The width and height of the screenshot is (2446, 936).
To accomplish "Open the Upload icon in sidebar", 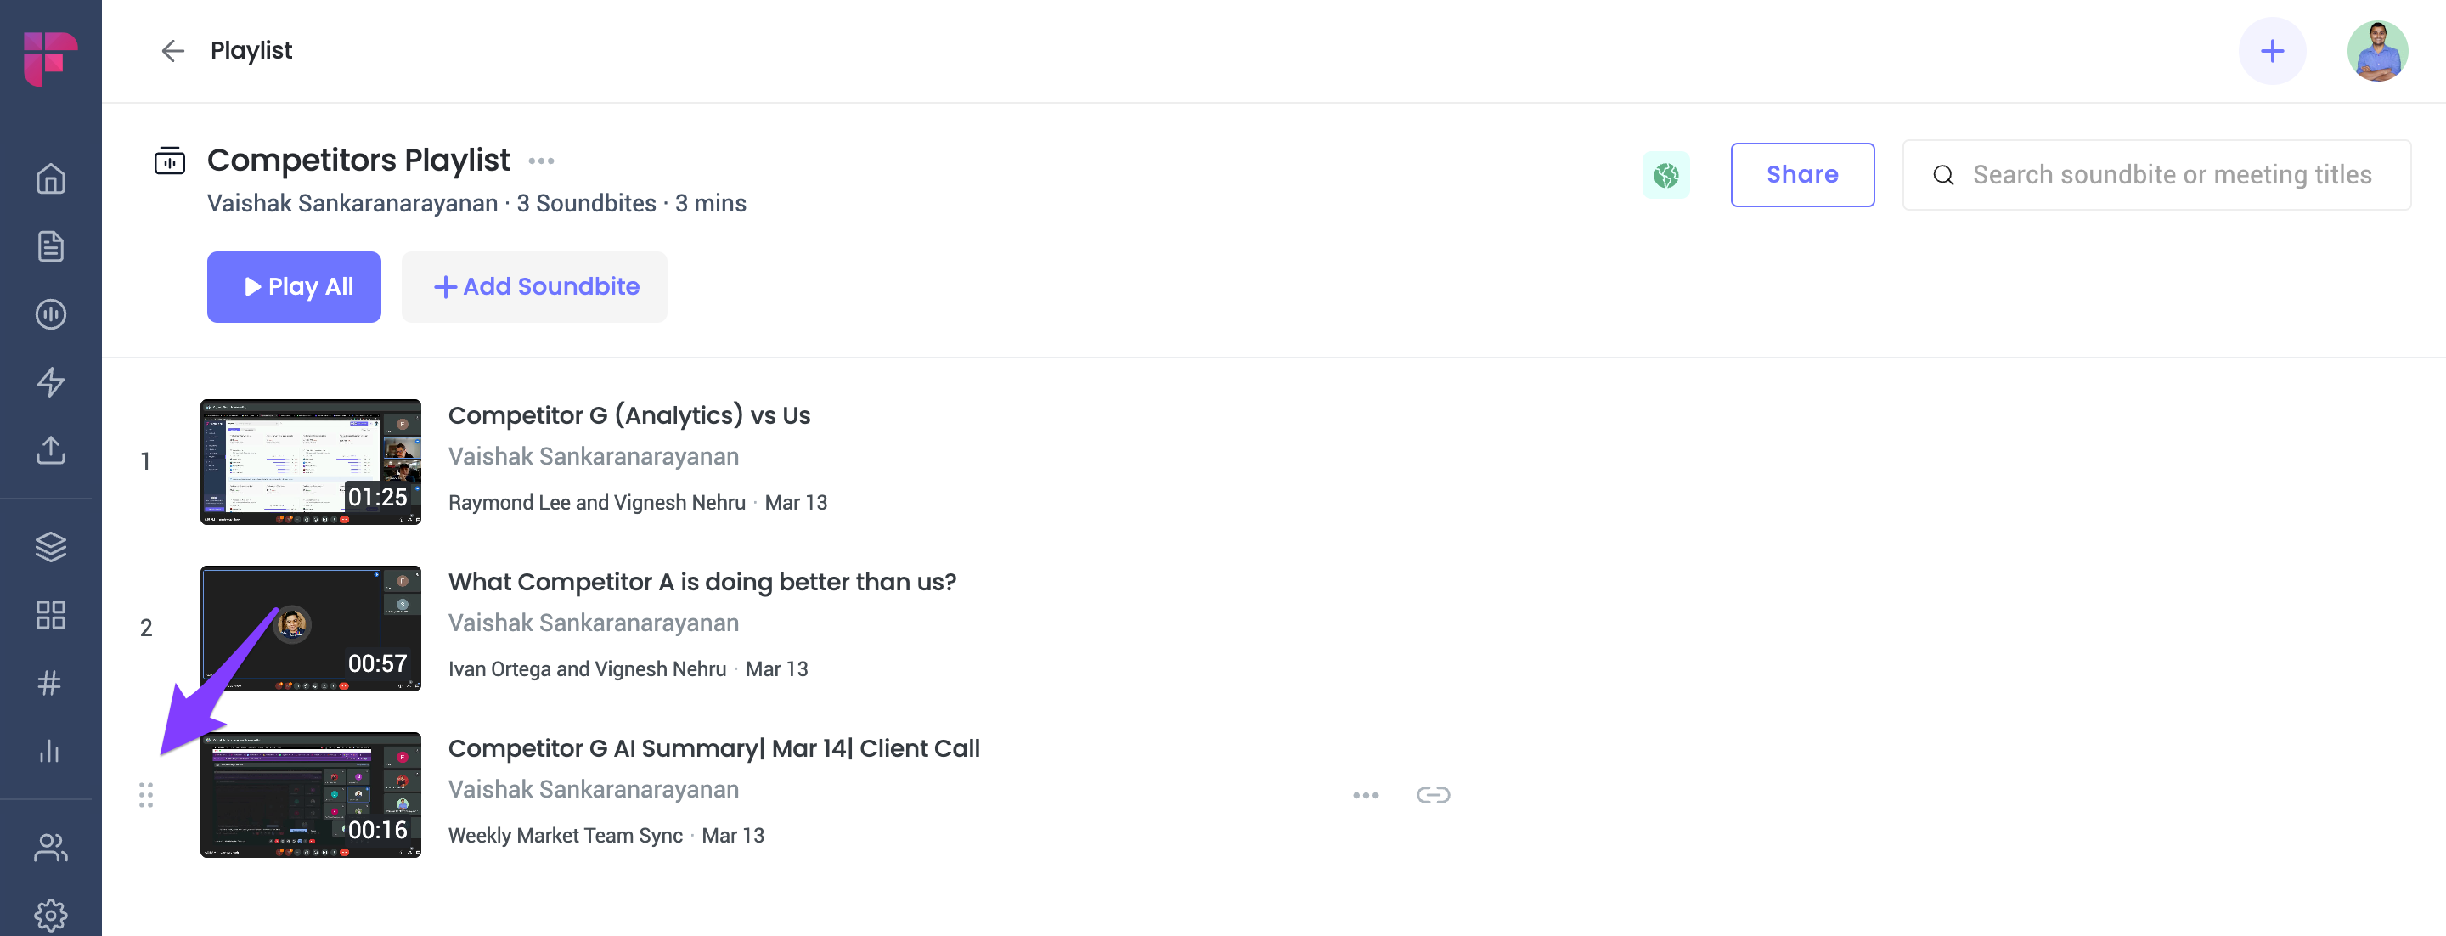I will 50,449.
